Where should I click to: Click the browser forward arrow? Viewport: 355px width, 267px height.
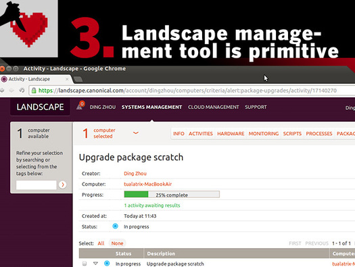11,91
